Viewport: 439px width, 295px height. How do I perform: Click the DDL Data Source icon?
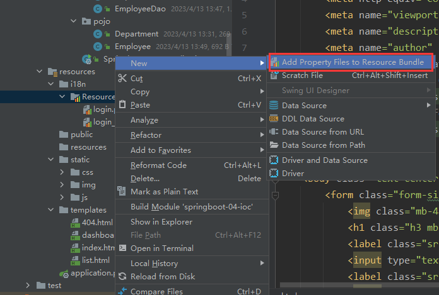[x=274, y=119]
